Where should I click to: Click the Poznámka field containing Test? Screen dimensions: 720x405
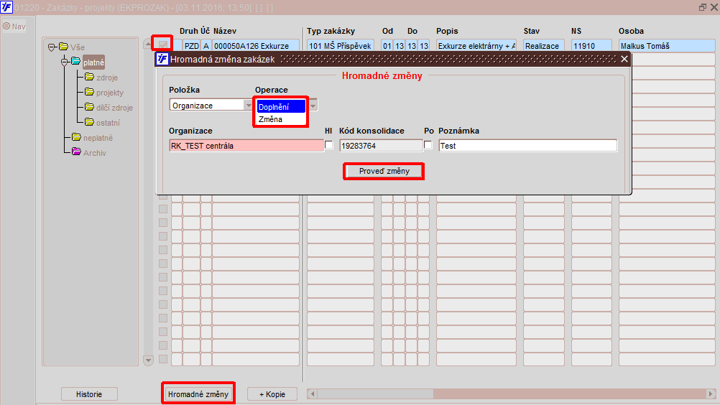527,146
